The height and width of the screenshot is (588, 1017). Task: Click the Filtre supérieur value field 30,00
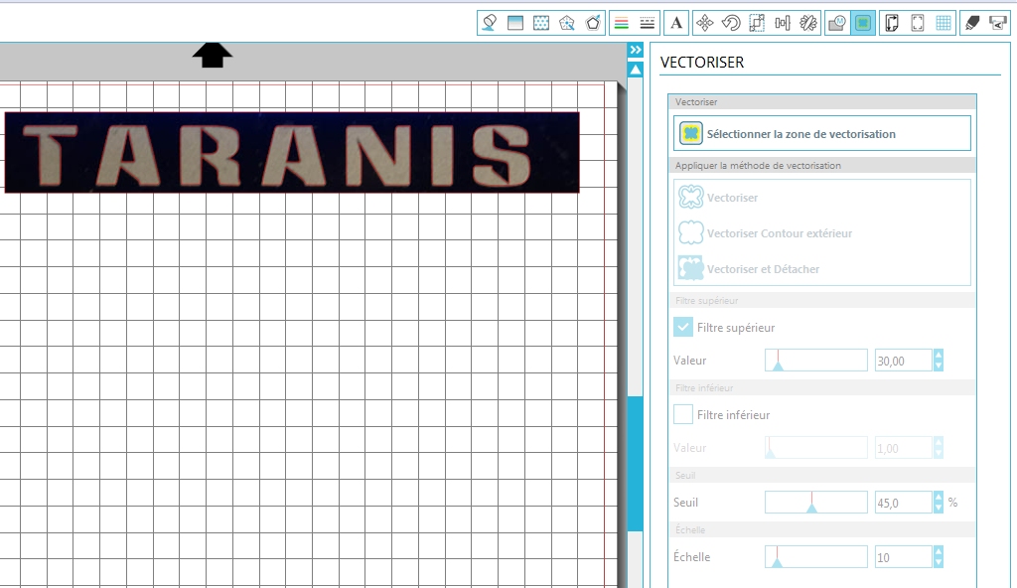click(904, 361)
